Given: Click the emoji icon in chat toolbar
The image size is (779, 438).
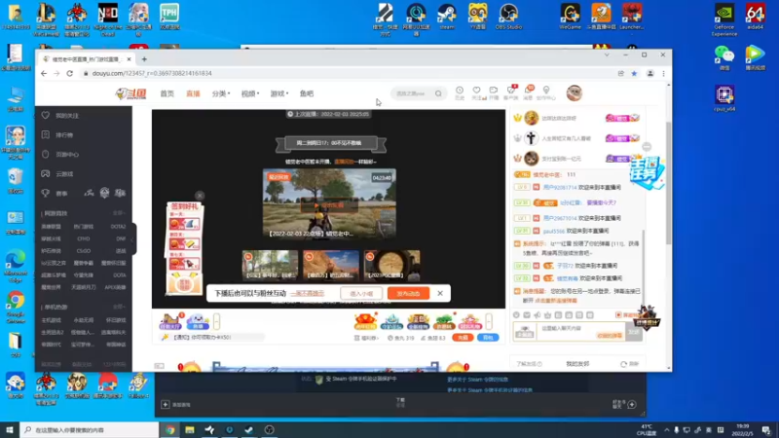Looking at the screenshot, I should 516,315.
